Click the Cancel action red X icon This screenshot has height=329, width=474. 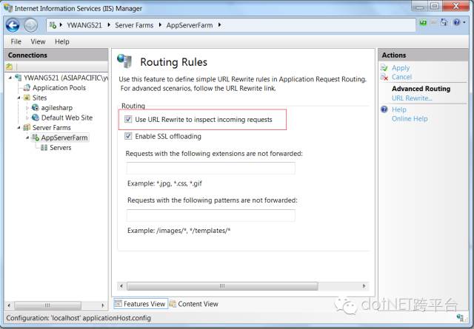click(x=384, y=77)
